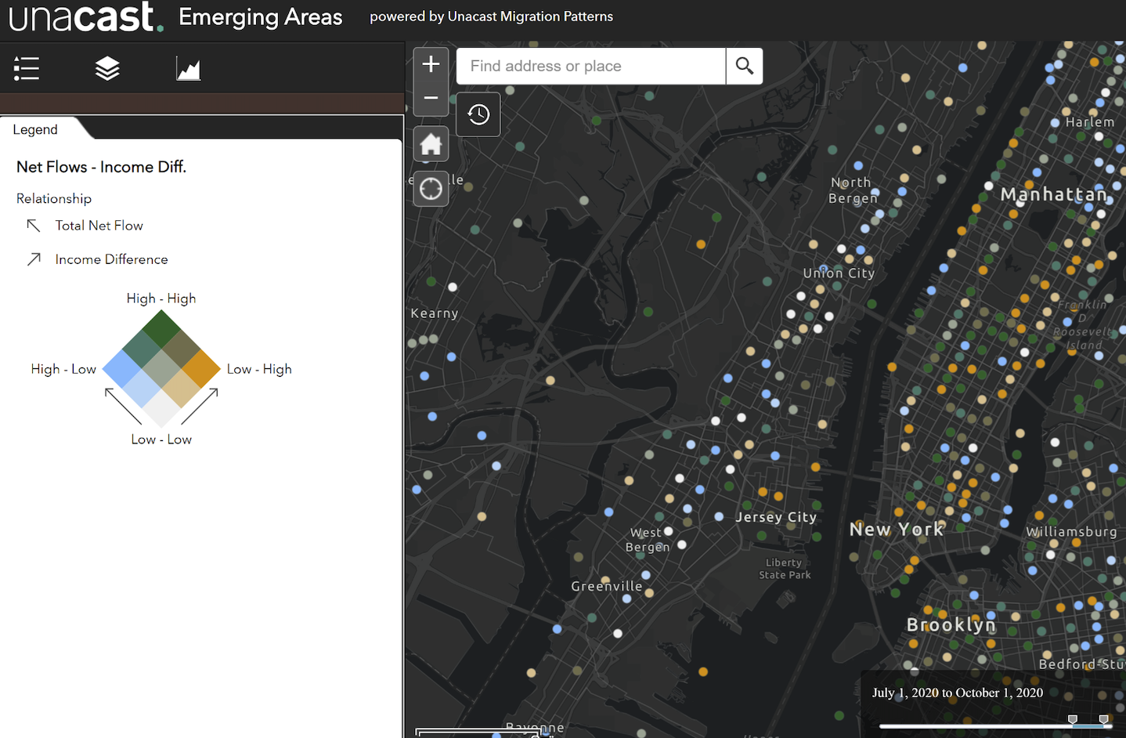1126x738 pixels.
Task: Click the Williamsburg map label
Action: pyautogui.click(x=1071, y=532)
